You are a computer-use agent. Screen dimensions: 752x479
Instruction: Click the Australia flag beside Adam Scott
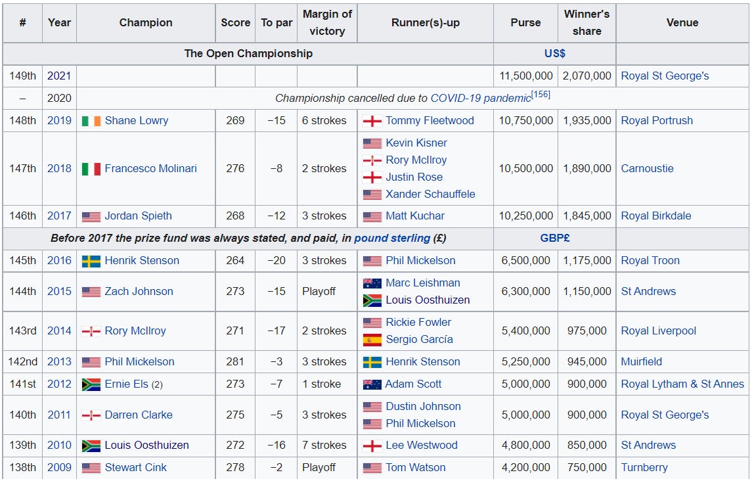click(x=372, y=384)
